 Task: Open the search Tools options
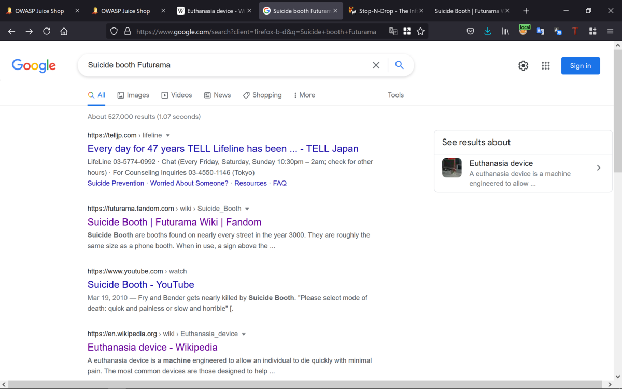(x=395, y=95)
